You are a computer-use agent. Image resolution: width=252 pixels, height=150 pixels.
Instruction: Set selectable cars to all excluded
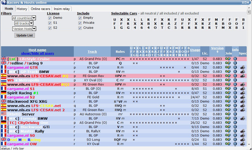click(190, 13)
